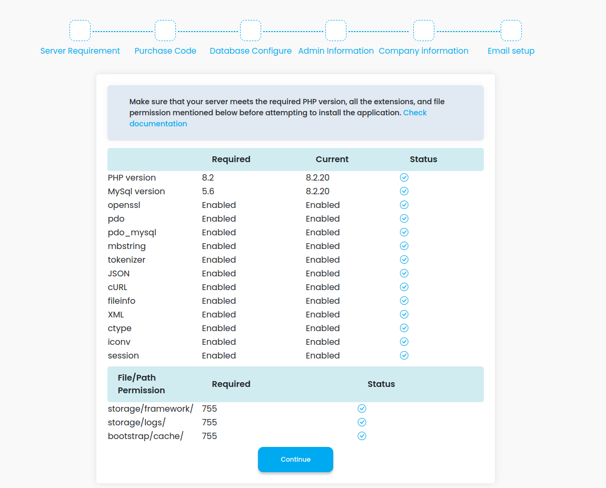
Task: Click the PHP version status check icon
Action: pyautogui.click(x=404, y=177)
